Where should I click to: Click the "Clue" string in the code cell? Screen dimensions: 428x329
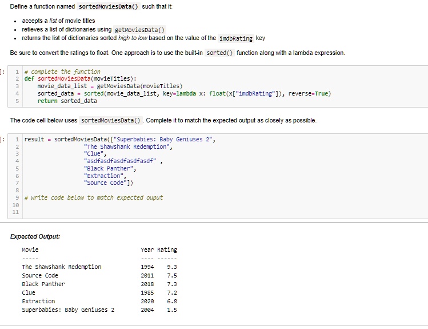pyautogui.click(x=95, y=154)
